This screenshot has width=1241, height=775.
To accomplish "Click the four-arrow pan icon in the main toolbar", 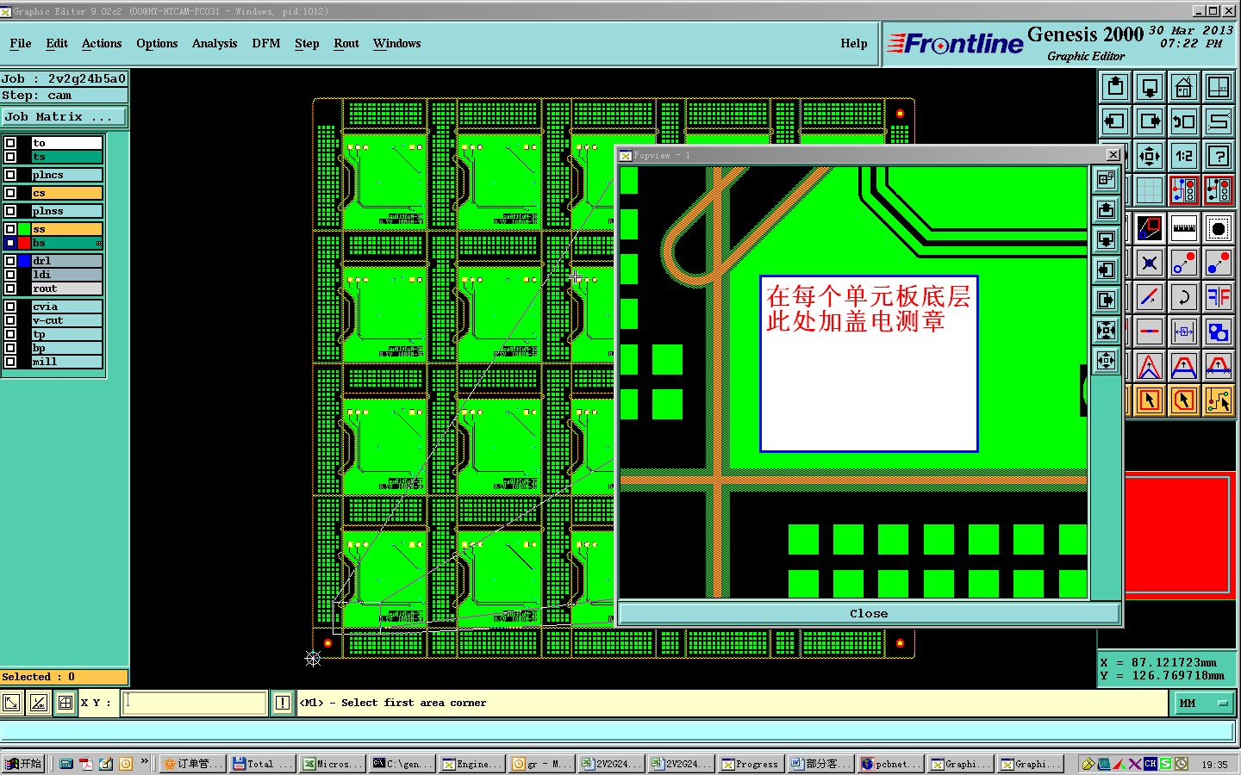I will 1150,156.
